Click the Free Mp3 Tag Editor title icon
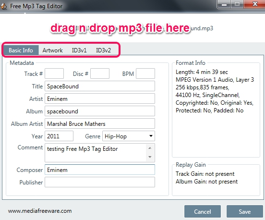This screenshot has width=265, height=220. [4, 6]
